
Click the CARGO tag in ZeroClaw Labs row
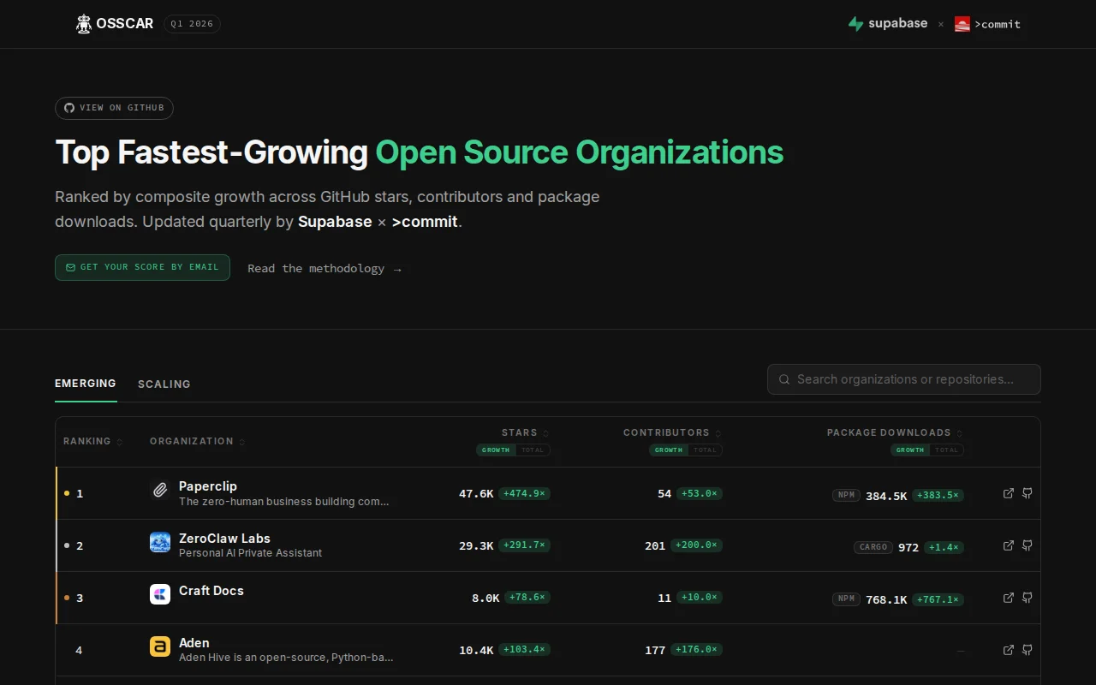873,547
